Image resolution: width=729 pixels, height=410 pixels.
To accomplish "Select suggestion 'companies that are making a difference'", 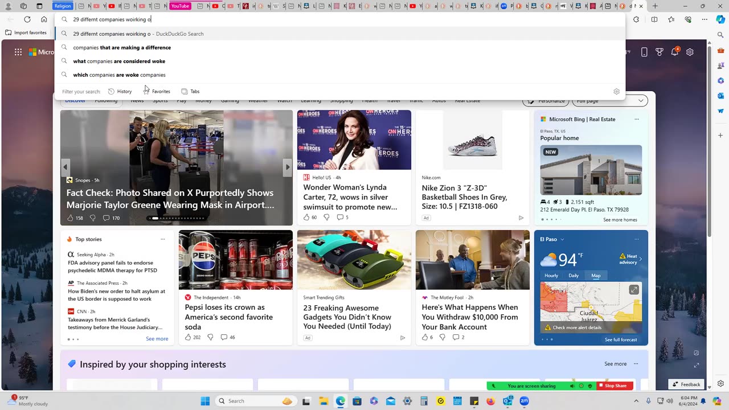I will tap(340, 47).
